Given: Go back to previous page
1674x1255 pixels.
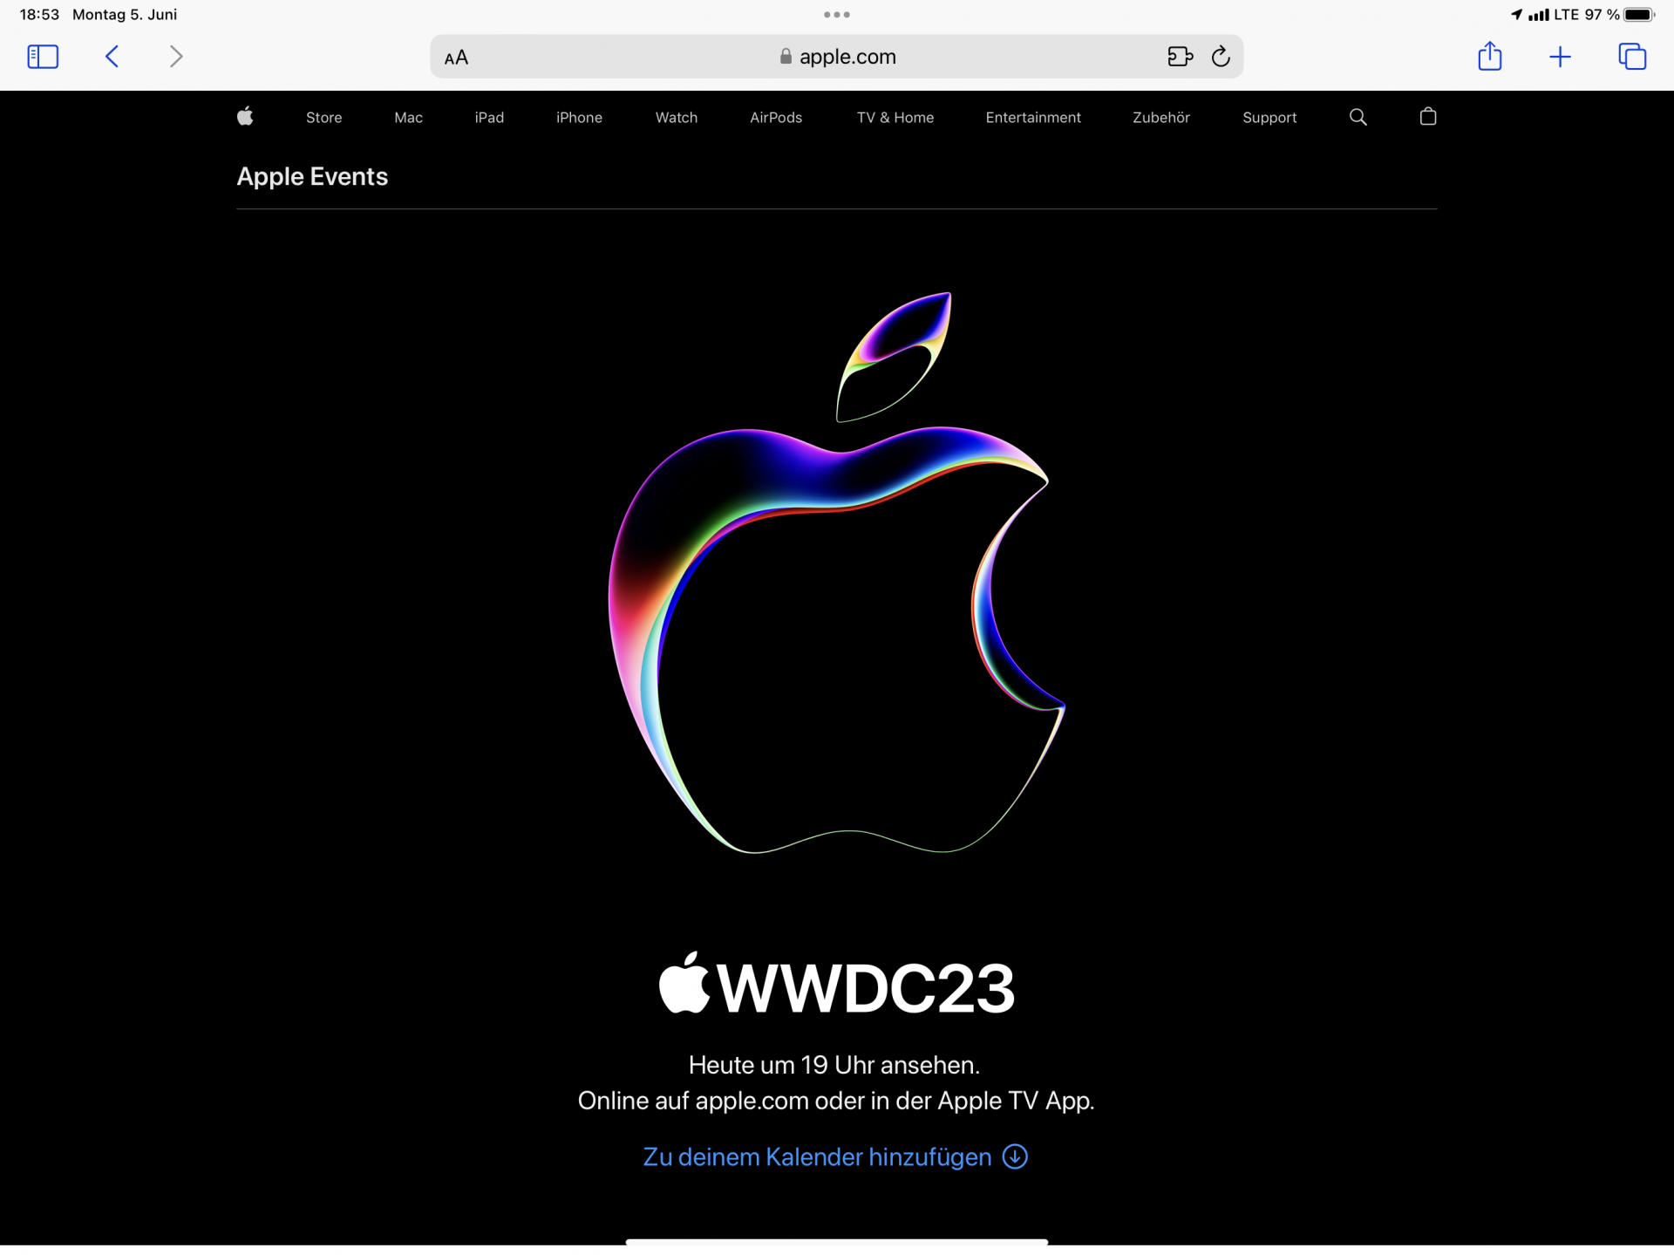Looking at the screenshot, I should click(112, 57).
